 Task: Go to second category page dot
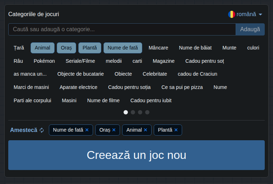(x=133, y=112)
